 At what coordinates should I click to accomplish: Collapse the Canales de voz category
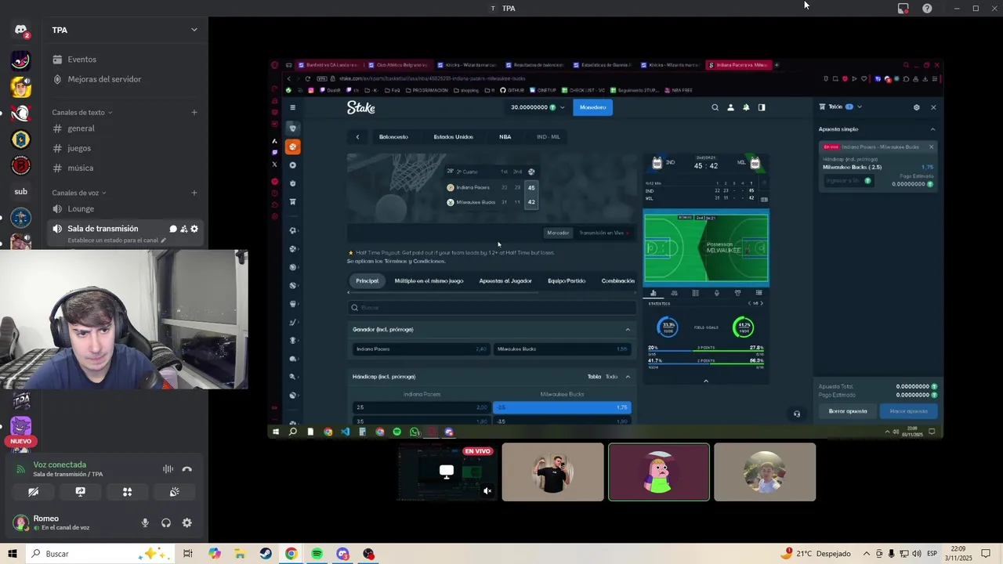pos(79,193)
